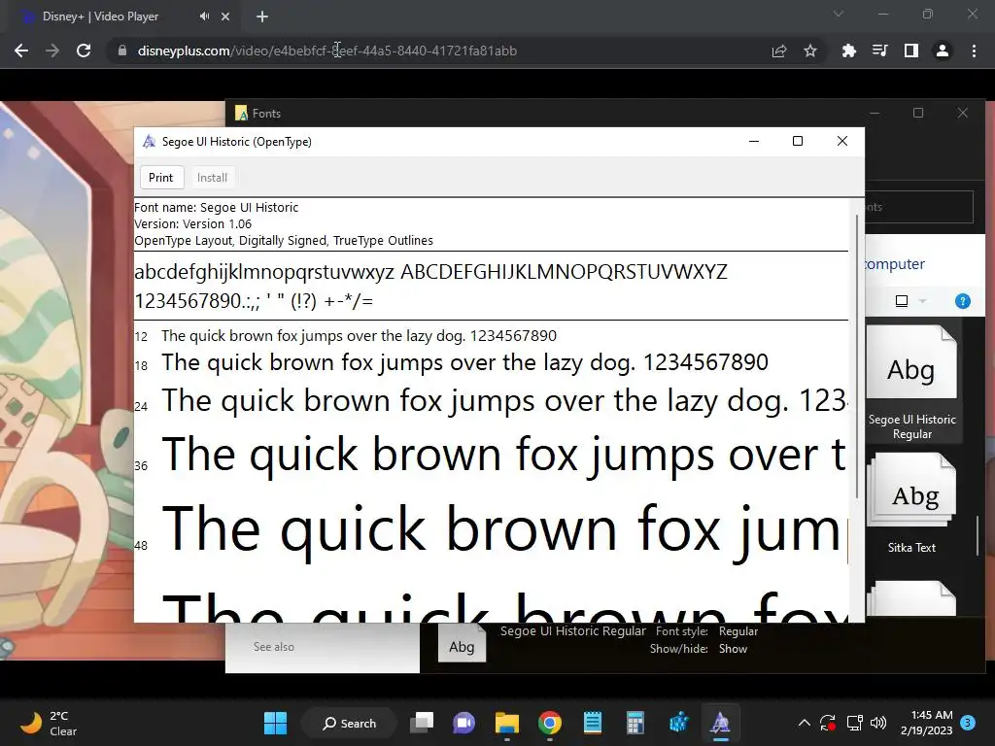This screenshot has width=995, height=746.
Task: Close the Disney+ Video Player tab
Action: pyautogui.click(x=225, y=17)
